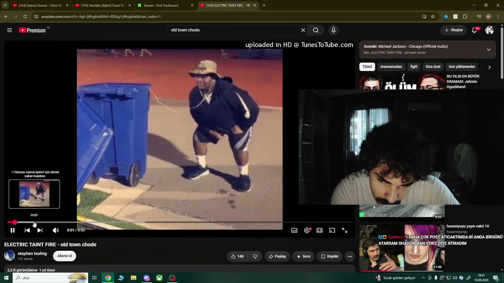
Task: Subscribe with the Abone ol button
Action: pyautogui.click(x=65, y=256)
